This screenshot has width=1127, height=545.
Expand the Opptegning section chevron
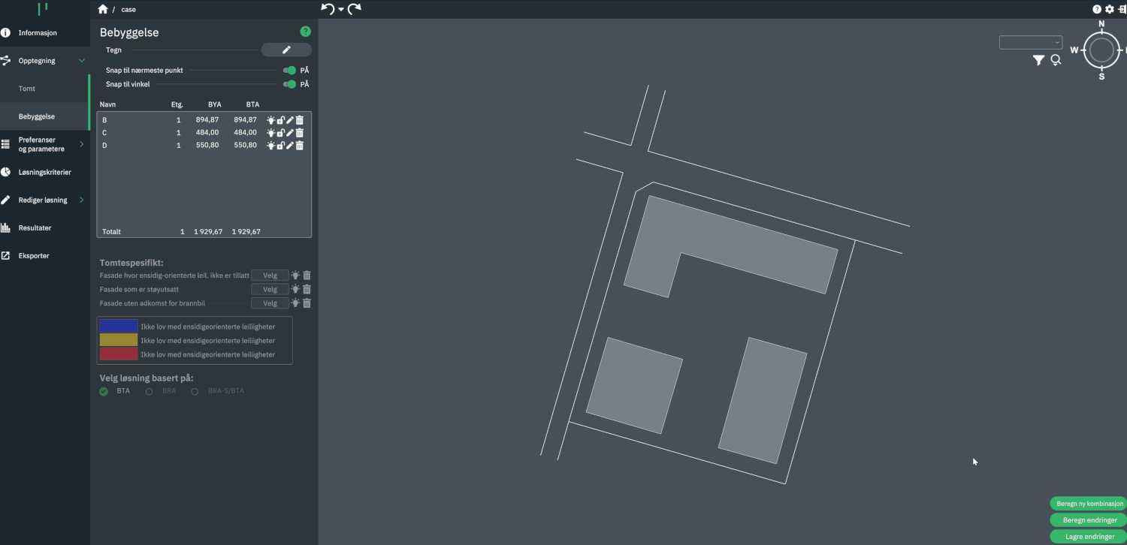click(x=83, y=60)
